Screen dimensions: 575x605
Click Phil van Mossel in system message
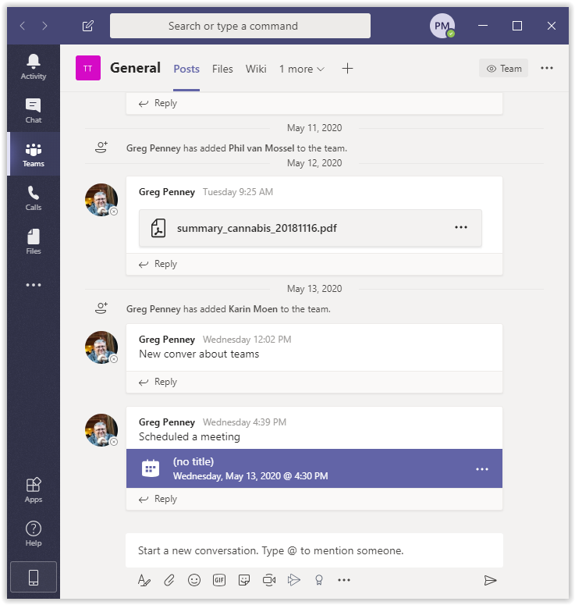(261, 148)
